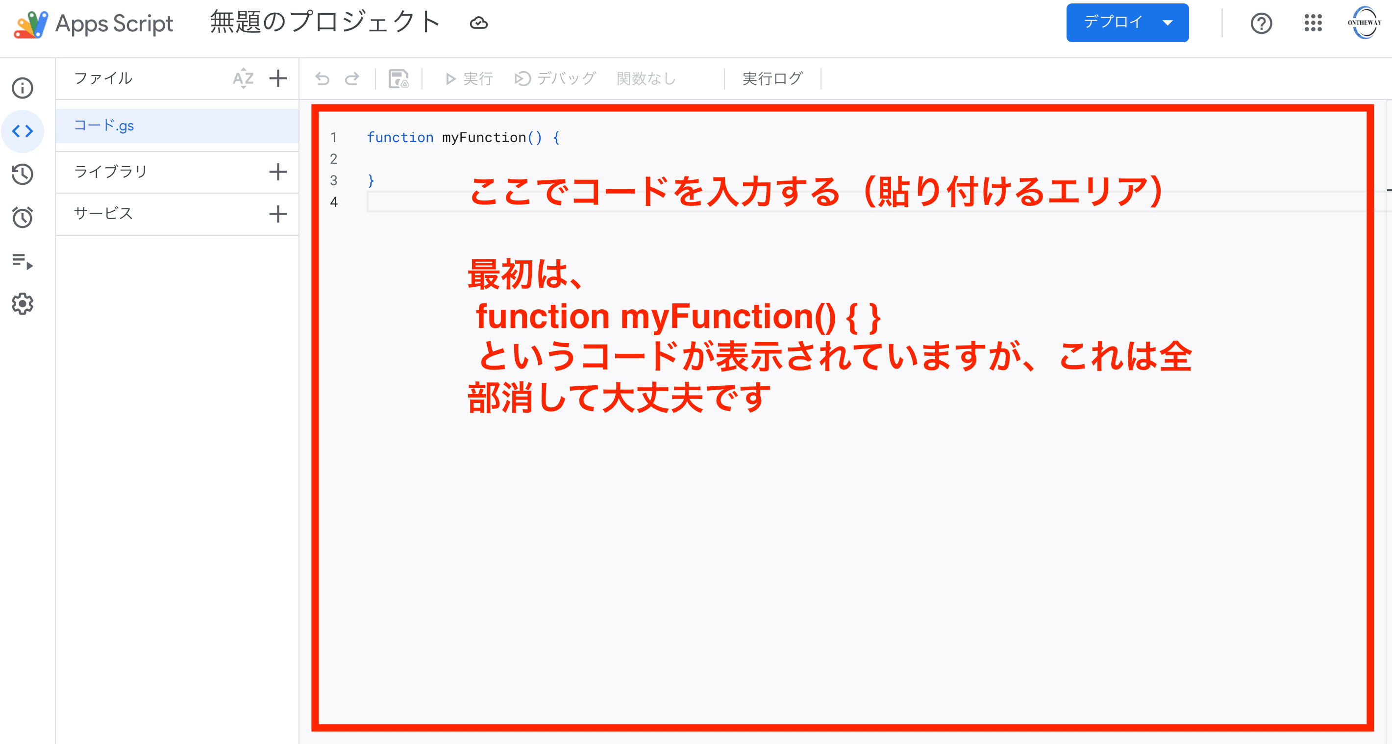Open the project history clock icon
This screenshot has width=1392, height=744.
pyautogui.click(x=22, y=174)
